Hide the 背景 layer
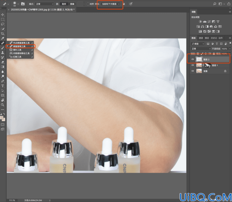This screenshot has width=232, height=202. 193,71
